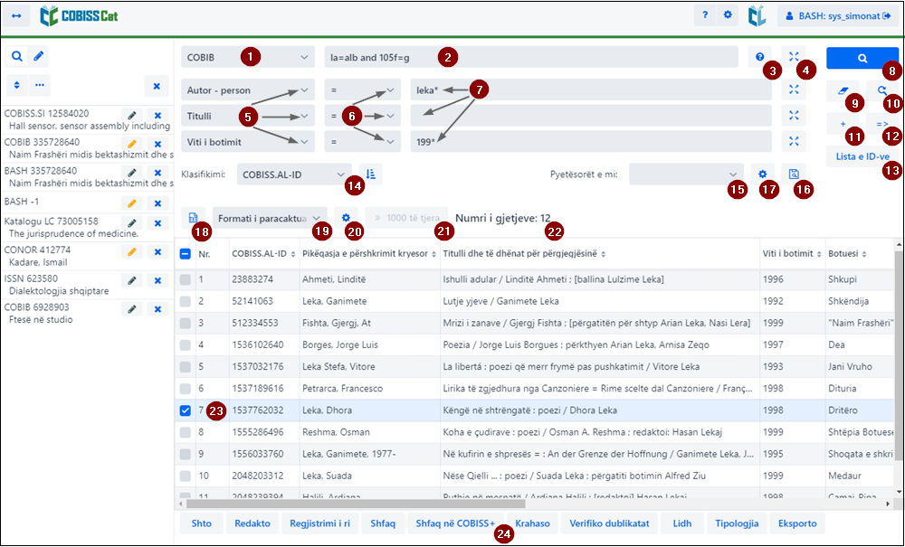Check row 1 Ahmeti, Linditë
The height and width of the screenshot is (547, 905).
coord(185,279)
